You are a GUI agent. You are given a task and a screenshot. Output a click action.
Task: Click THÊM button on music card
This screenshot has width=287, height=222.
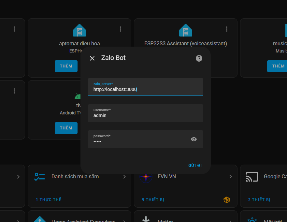click(277, 66)
